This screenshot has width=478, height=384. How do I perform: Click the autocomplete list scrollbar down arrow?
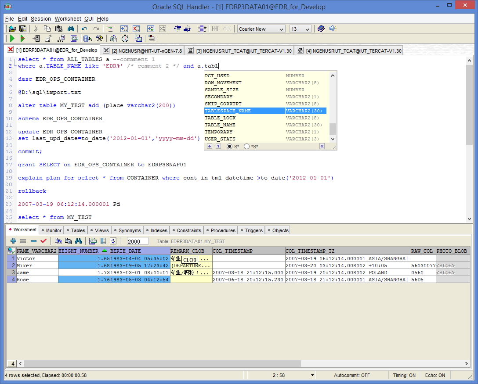click(x=333, y=139)
